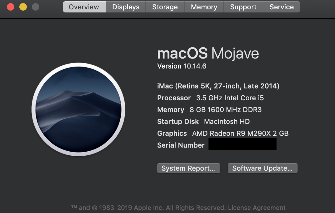Select the Memory tab
335x213 pixels.
click(204, 7)
